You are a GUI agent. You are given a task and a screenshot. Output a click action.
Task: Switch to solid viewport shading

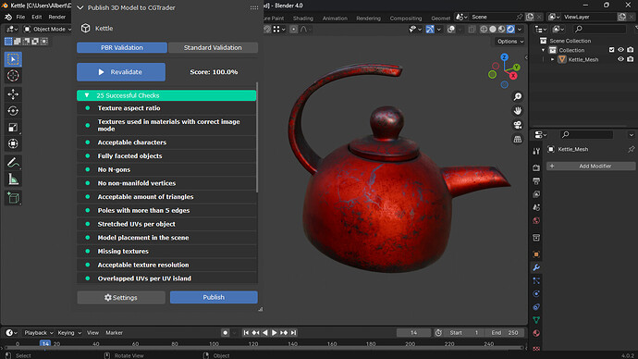point(493,29)
